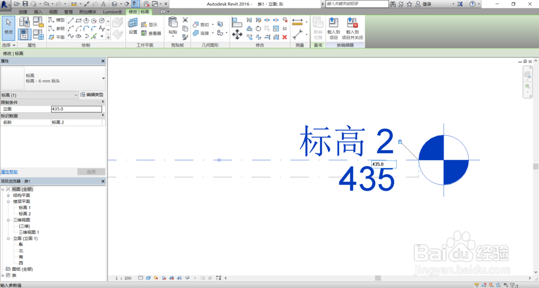Click 载入到项目 load into project

coord(334,28)
